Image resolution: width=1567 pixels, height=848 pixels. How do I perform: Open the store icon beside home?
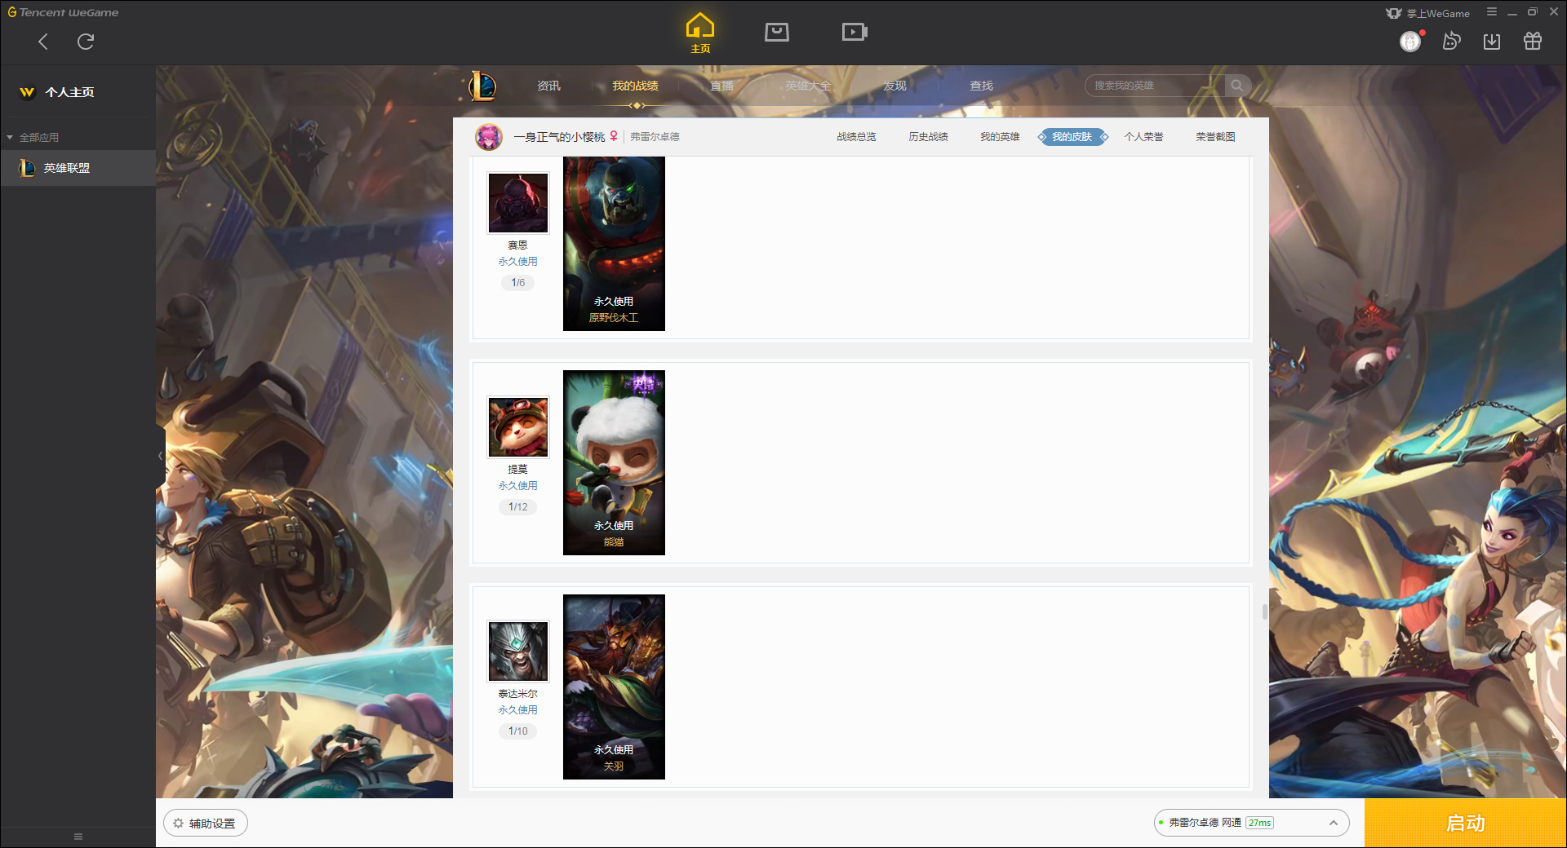[777, 32]
